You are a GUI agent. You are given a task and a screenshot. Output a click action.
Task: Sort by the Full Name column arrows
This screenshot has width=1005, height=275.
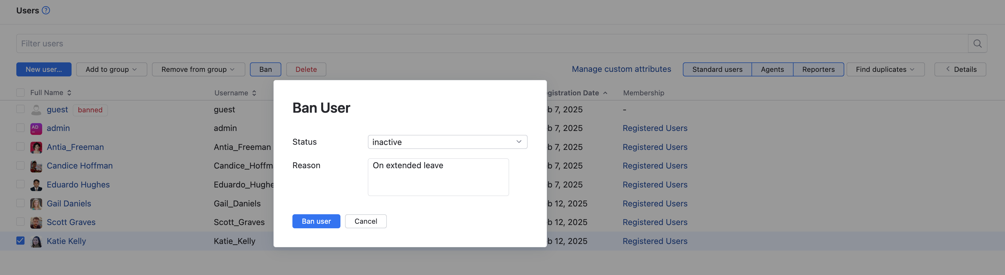pos(69,93)
